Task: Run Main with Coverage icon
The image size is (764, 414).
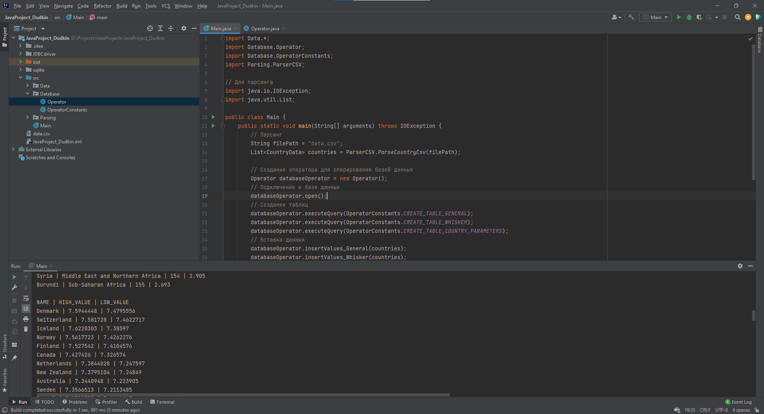Action: pos(699,17)
